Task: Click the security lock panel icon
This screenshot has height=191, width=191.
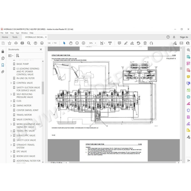Action: point(3,51)
